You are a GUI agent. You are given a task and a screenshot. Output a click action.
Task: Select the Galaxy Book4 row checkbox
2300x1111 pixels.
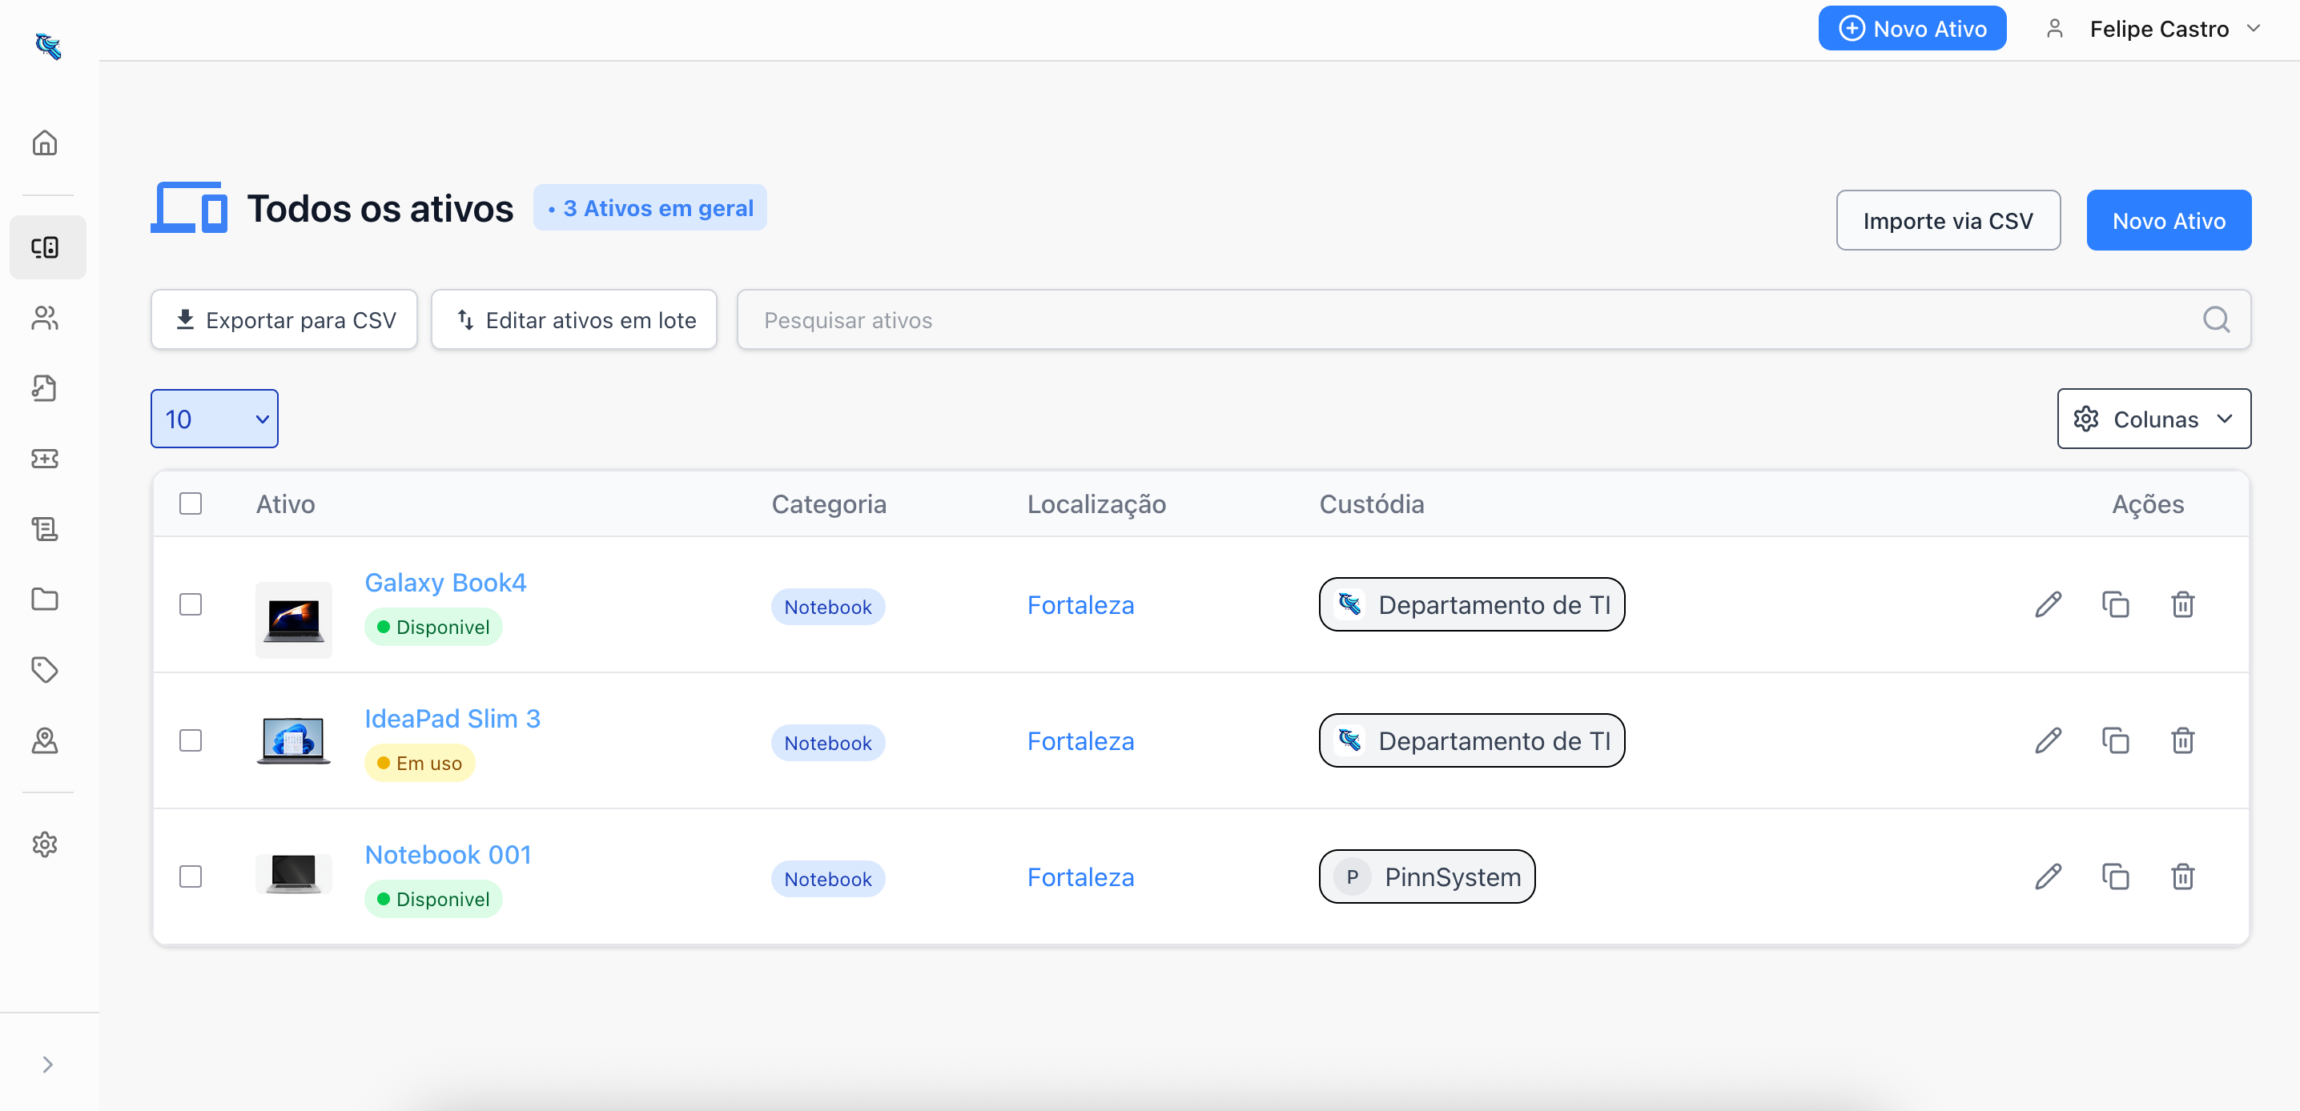[x=190, y=605]
